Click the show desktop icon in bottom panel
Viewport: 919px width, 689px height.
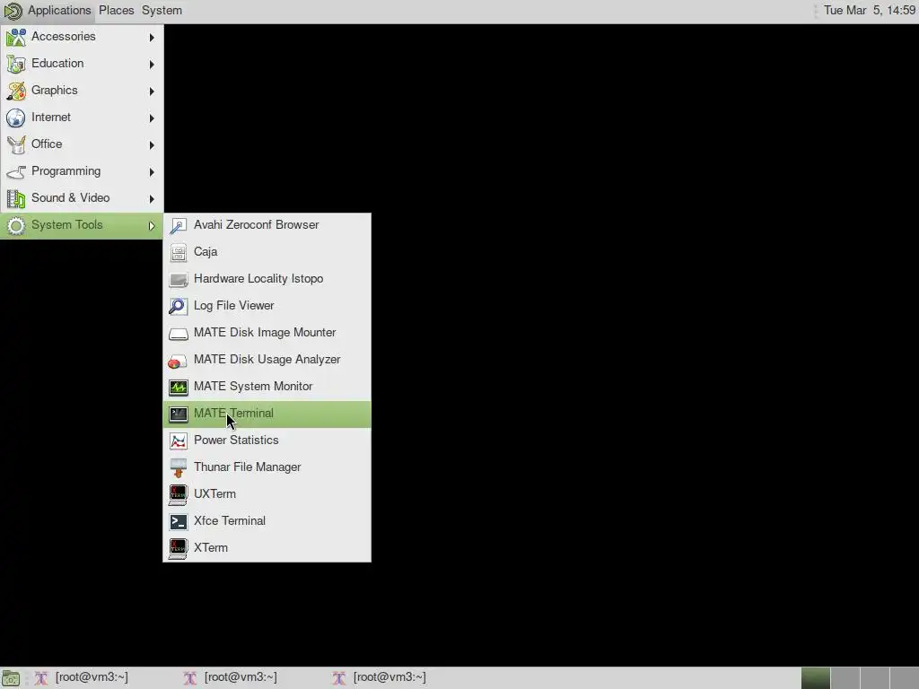coord(11,678)
